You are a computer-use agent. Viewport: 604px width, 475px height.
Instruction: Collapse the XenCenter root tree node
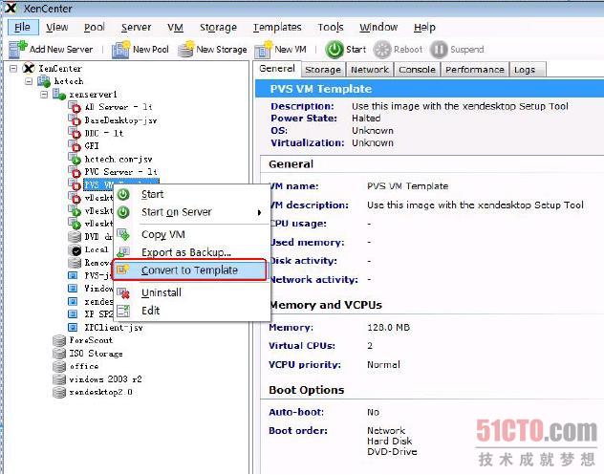click(13, 68)
